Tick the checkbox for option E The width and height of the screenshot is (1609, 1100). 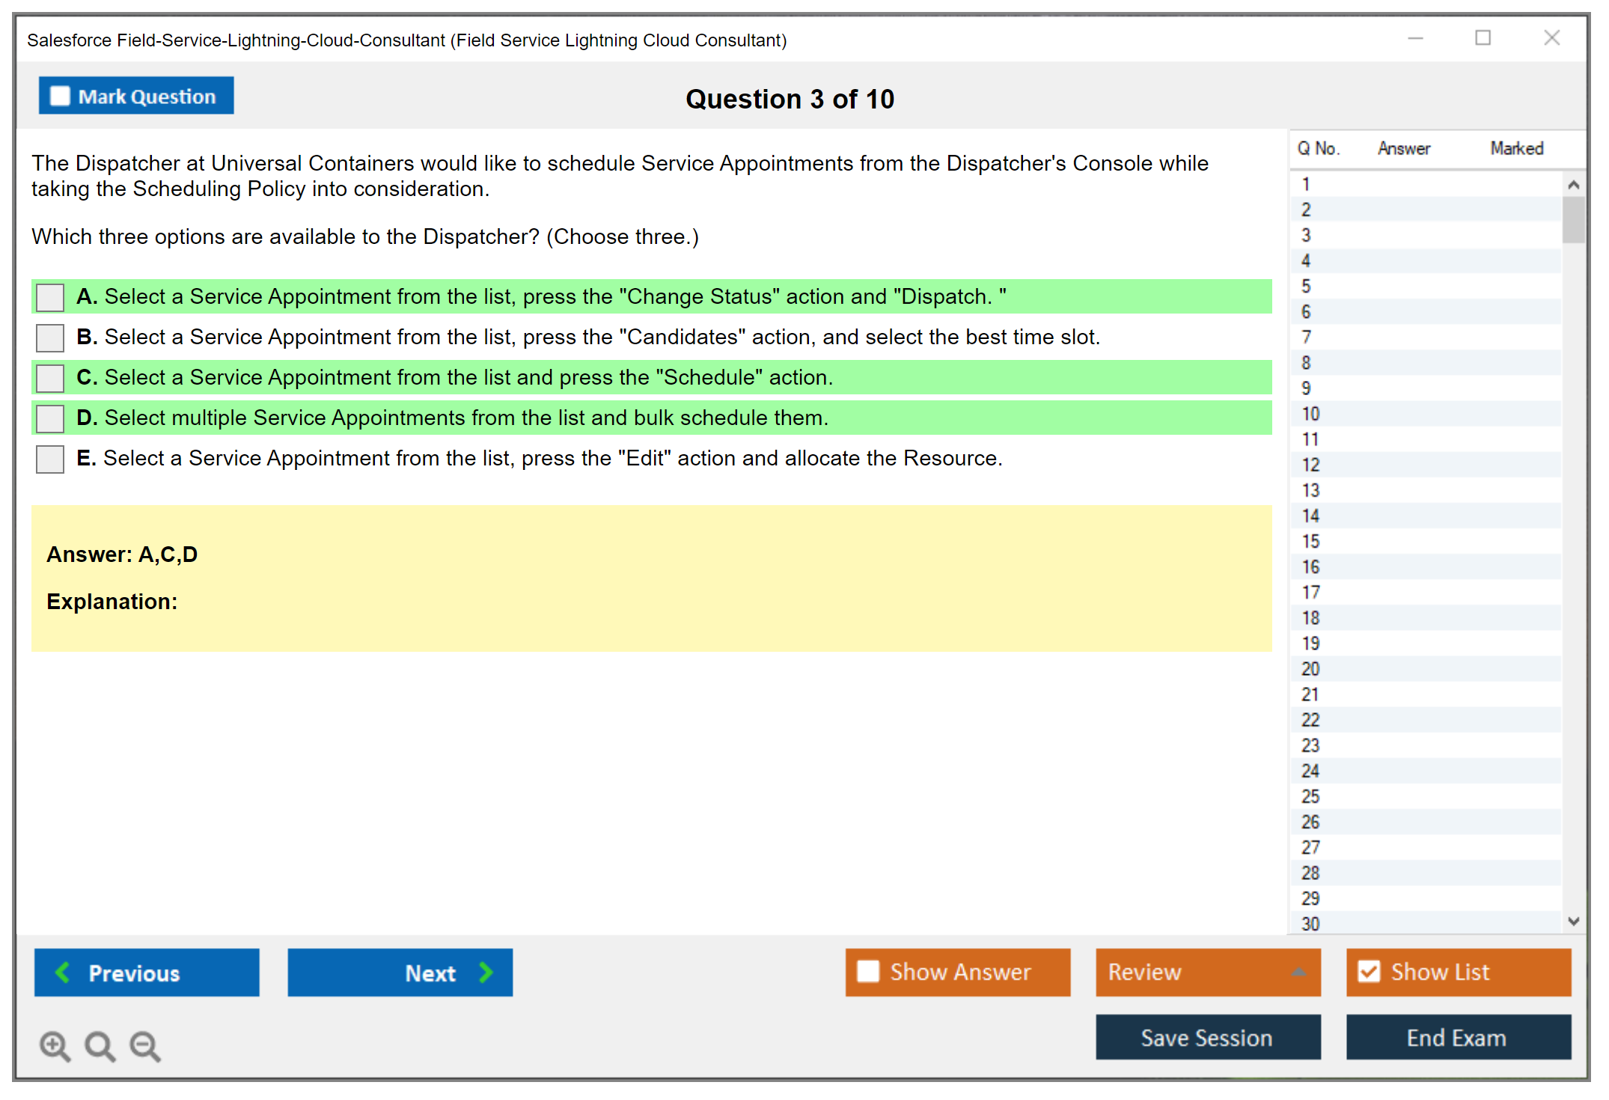50,459
